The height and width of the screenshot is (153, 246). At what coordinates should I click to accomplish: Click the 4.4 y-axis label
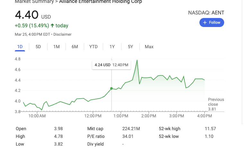point(18,80)
